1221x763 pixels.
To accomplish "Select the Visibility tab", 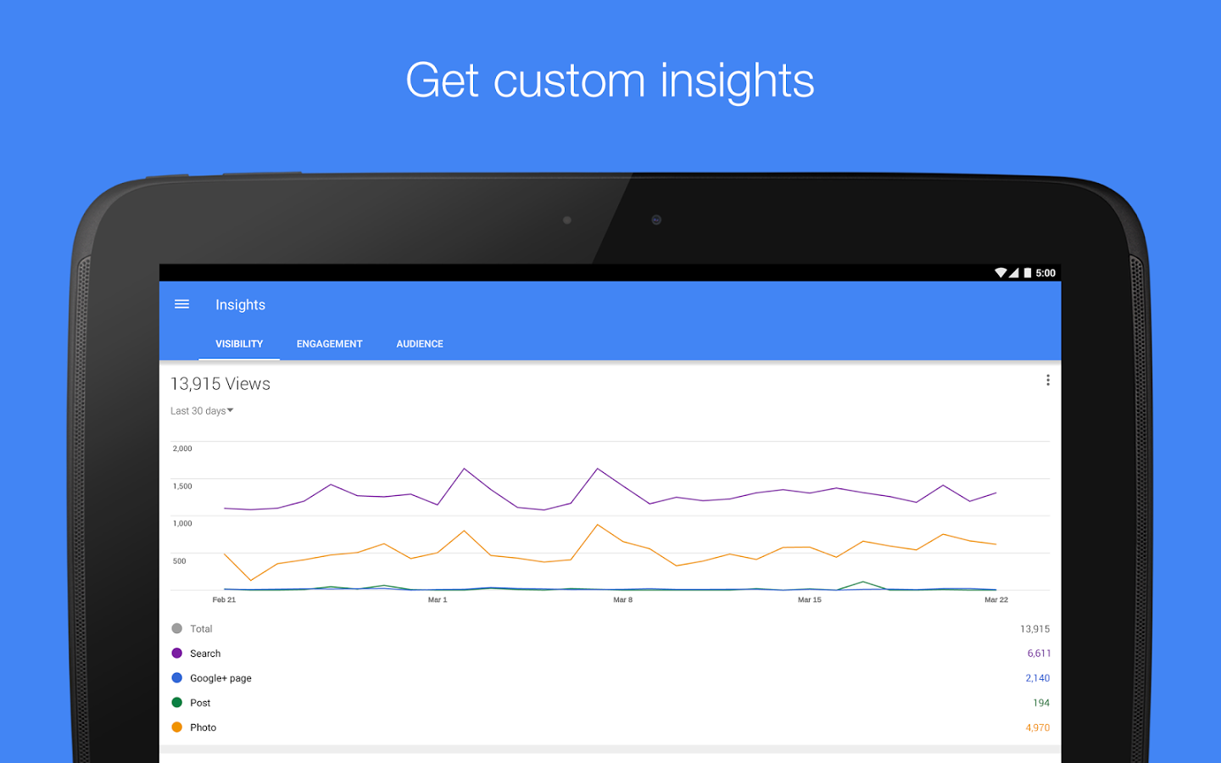I will [239, 343].
